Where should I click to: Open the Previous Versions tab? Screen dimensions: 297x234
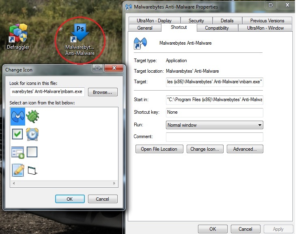coord(267,20)
